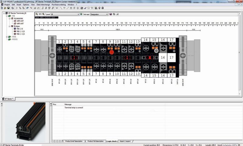
Task: Collapse the BT Barrier Terminals_01 root node
Action: coord(4,13)
